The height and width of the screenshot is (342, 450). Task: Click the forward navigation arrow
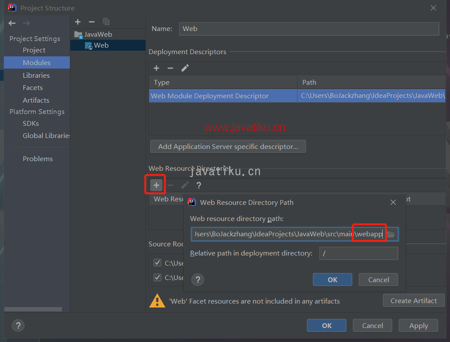click(26, 23)
